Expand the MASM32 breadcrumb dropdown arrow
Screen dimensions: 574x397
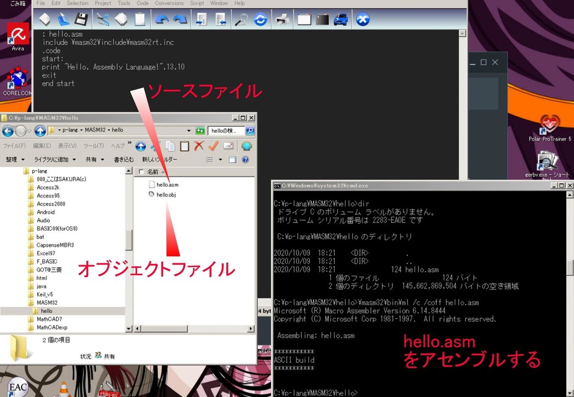[x=110, y=131]
